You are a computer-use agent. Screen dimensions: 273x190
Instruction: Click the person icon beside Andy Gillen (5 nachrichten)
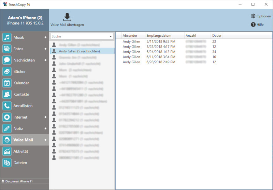(x=54, y=51)
